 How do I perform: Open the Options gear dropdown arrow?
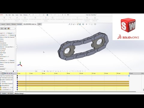[x=70, y=15]
